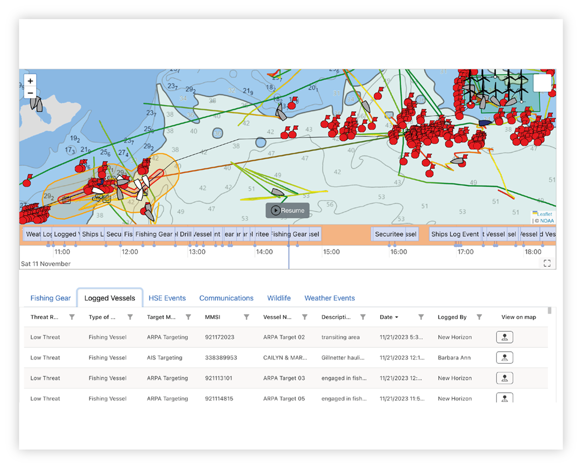The width and height of the screenshot is (582, 469).
Task: Open the HSE Events tab
Action: [167, 298]
